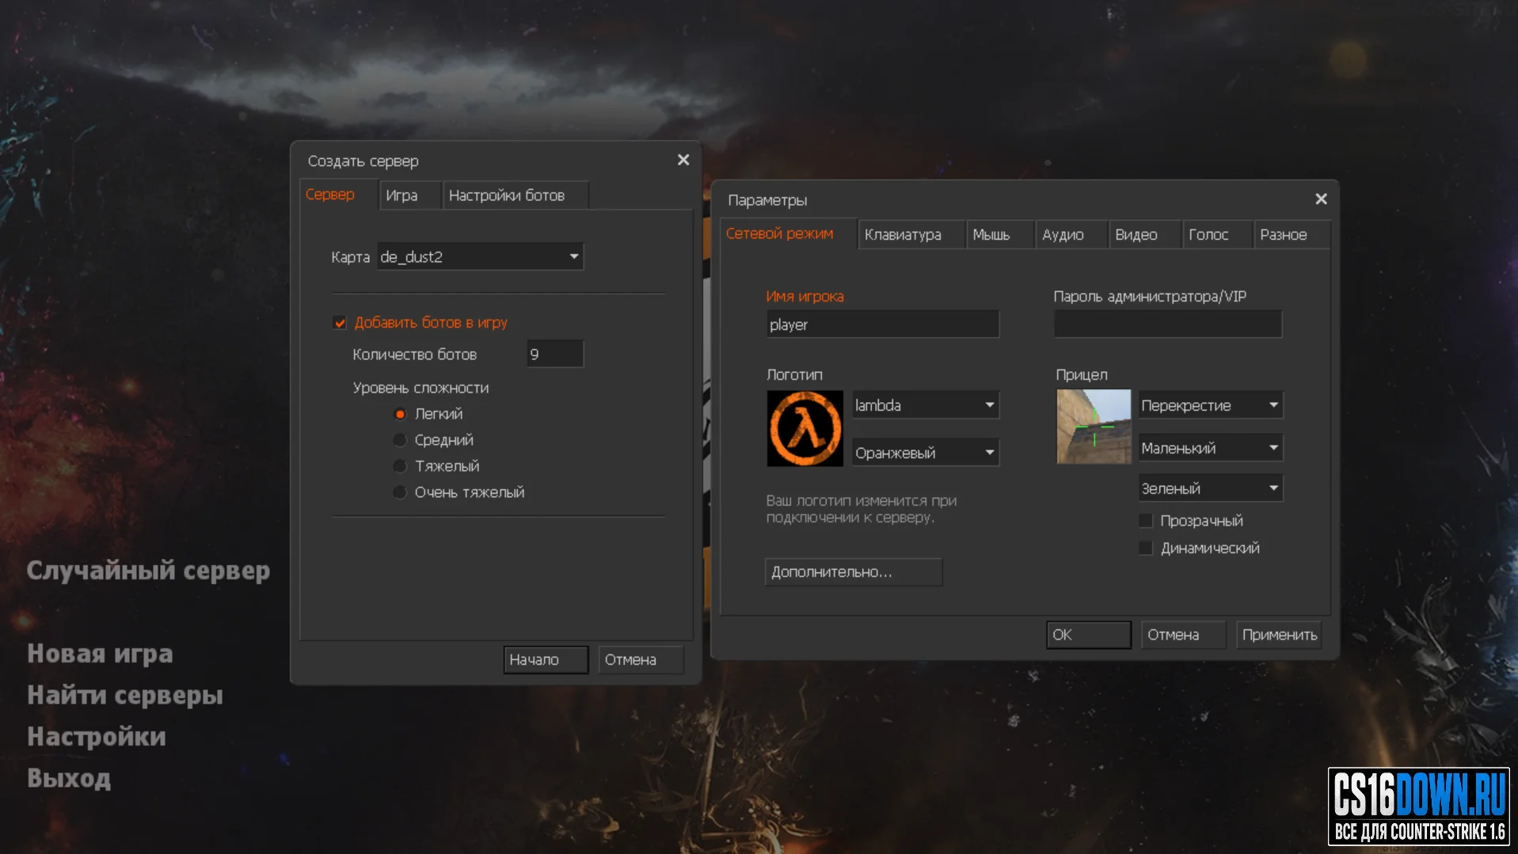Toggle Динамический crosshair checkbox
The width and height of the screenshot is (1518, 854).
(x=1145, y=548)
